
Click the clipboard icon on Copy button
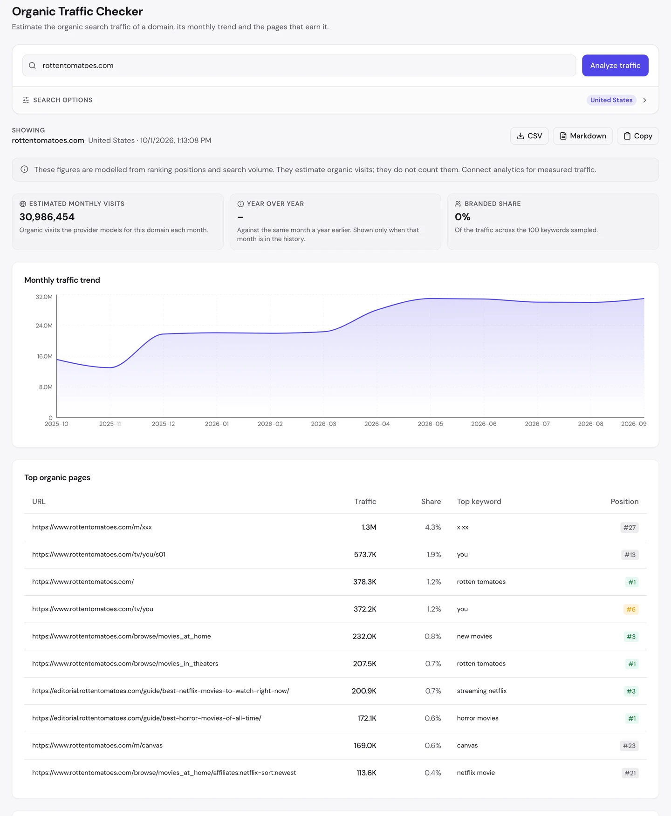[x=627, y=136]
